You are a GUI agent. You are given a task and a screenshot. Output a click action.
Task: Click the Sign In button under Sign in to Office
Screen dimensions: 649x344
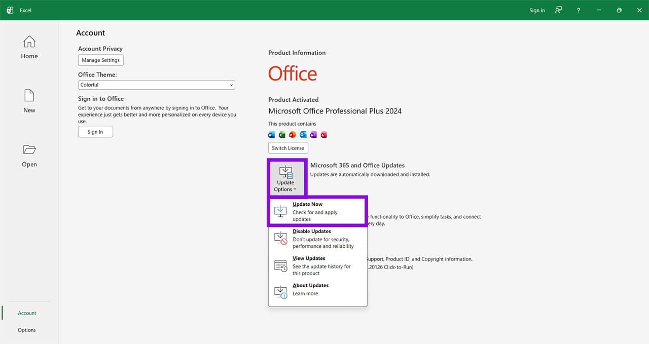pos(95,132)
